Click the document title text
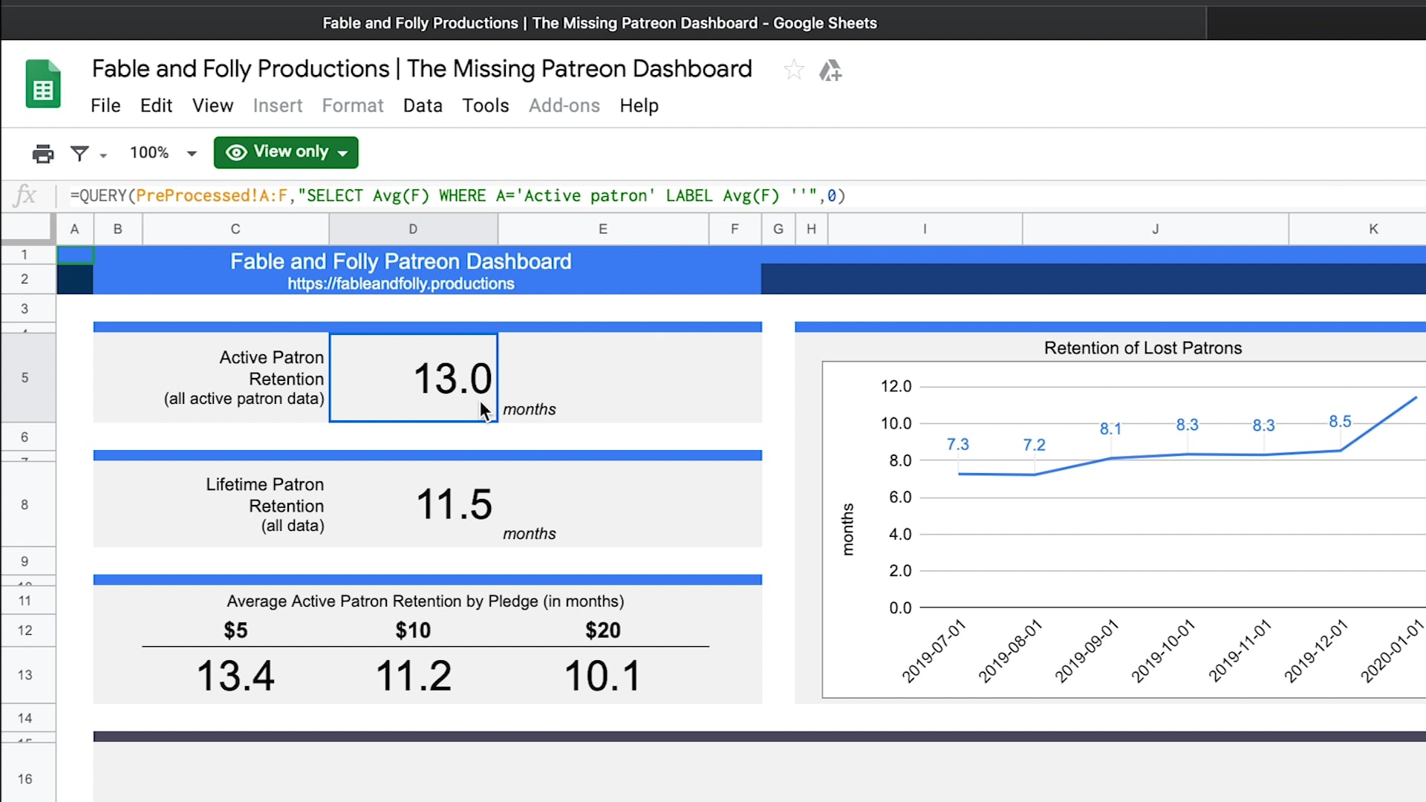This screenshot has height=802, width=1426. [421, 68]
